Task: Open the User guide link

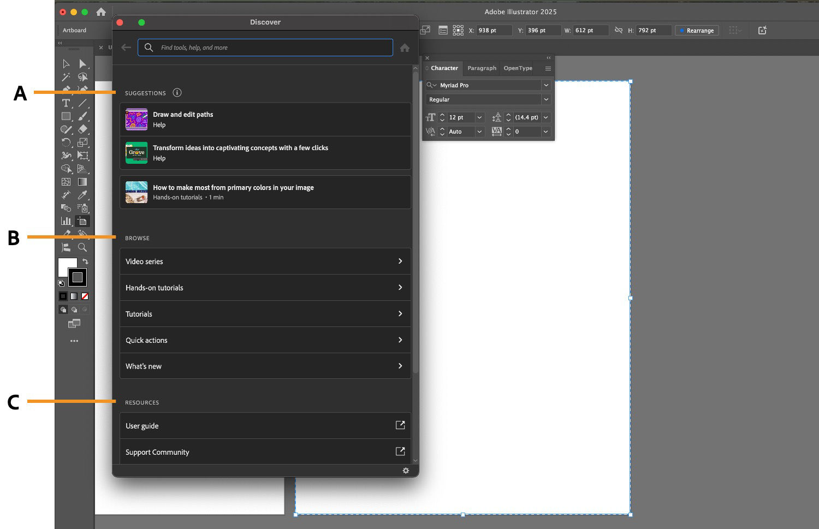Action: click(x=265, y=426)
